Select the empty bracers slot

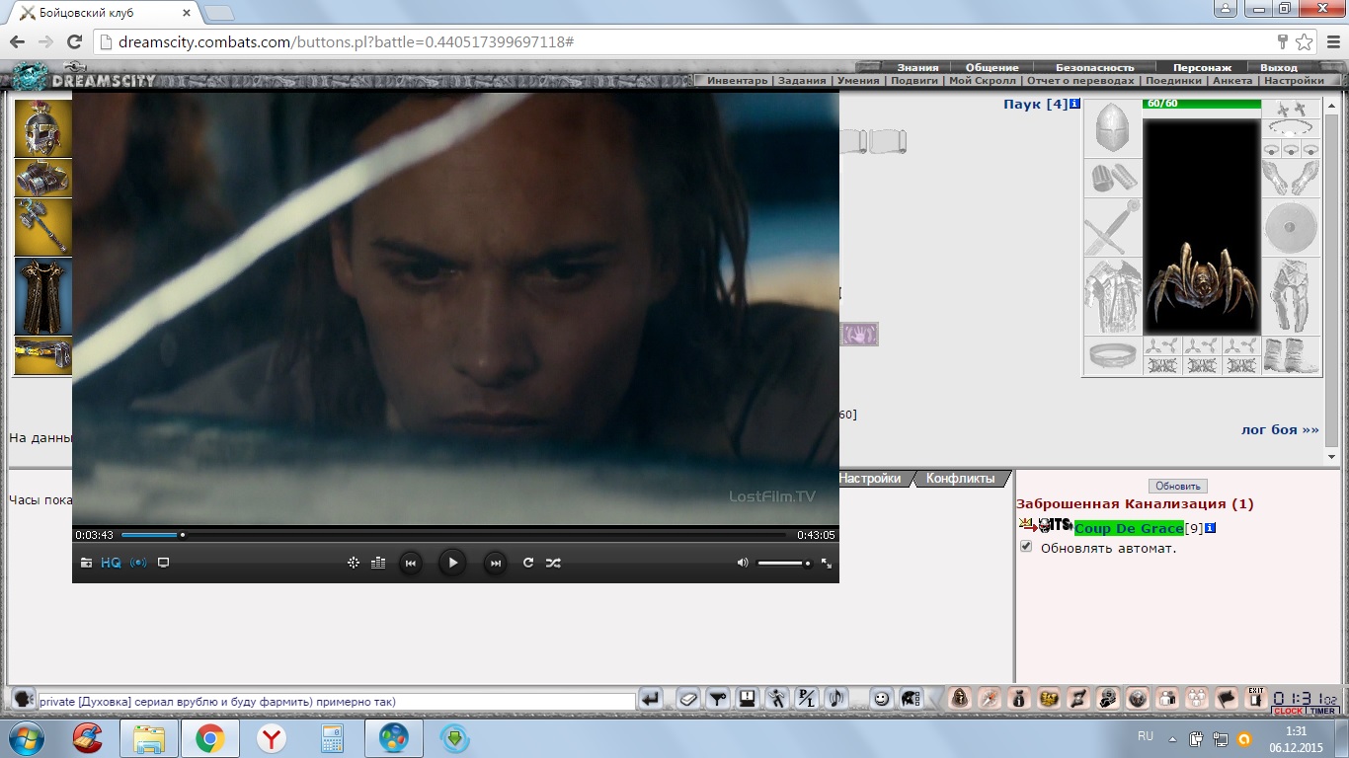click(x=1113, y=179)
